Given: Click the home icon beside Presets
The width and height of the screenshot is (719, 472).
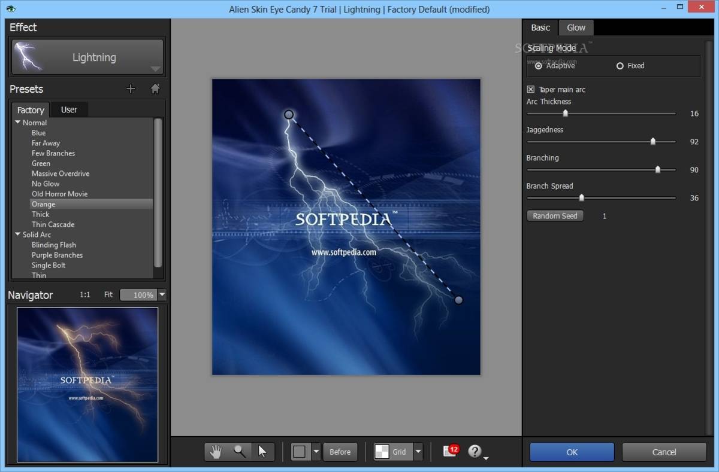Looking at the screenshot, I should pos(155,89).
